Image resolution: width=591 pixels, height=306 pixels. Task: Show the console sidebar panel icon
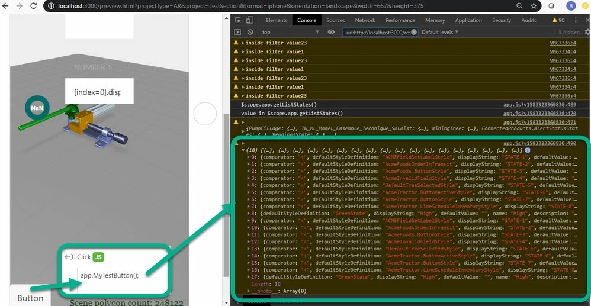point(237,33)
